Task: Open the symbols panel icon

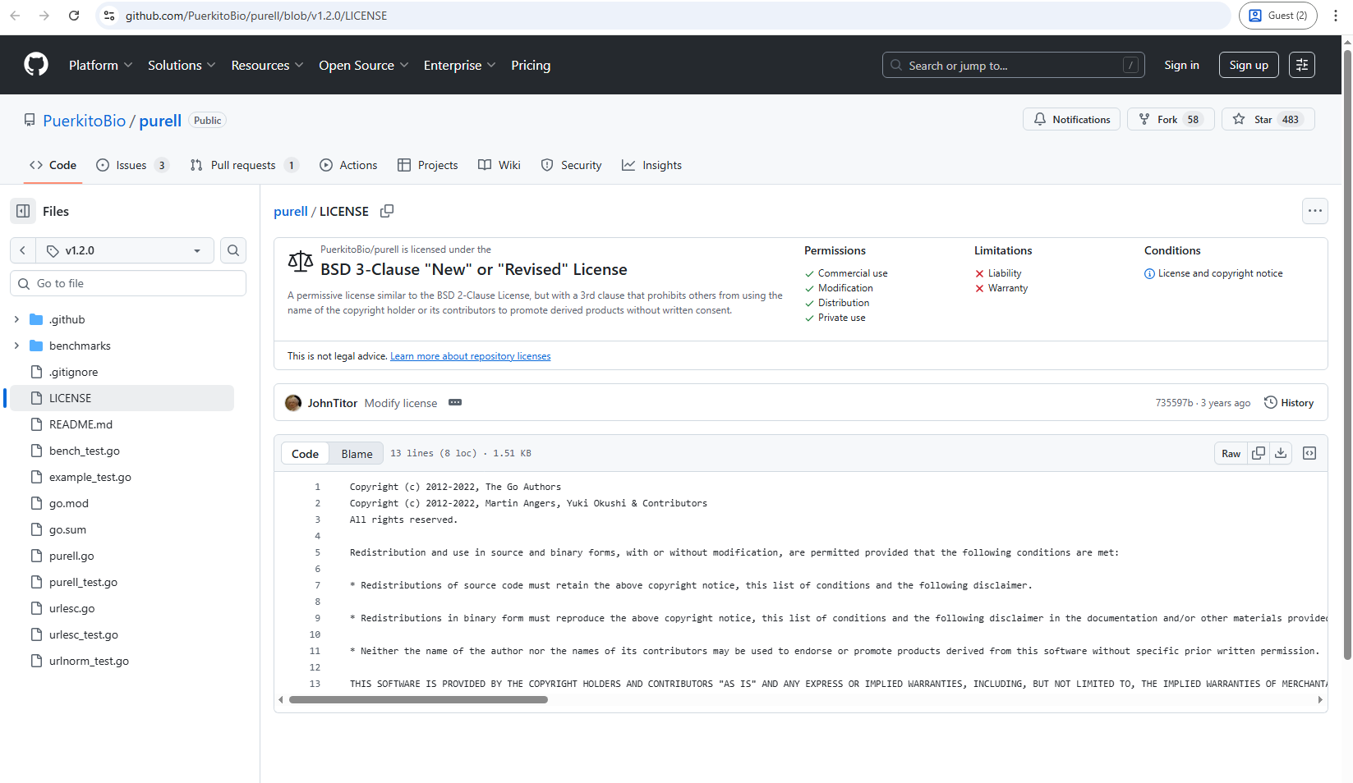Action: pos(1309,453)
